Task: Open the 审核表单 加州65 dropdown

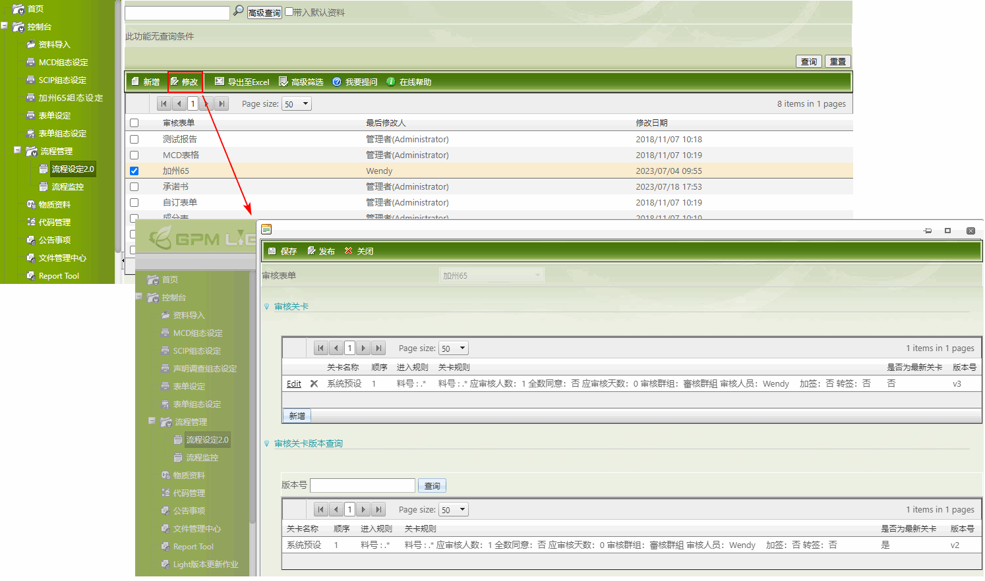Action: tap(492, 275)
